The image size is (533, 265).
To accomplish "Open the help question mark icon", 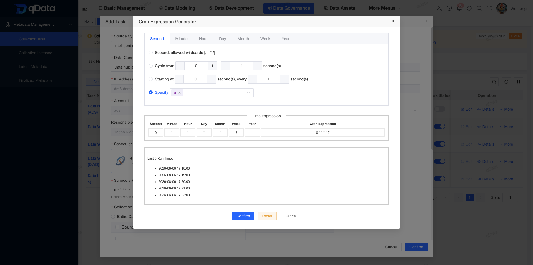I will pyautogui.click(x=449, y=8).
